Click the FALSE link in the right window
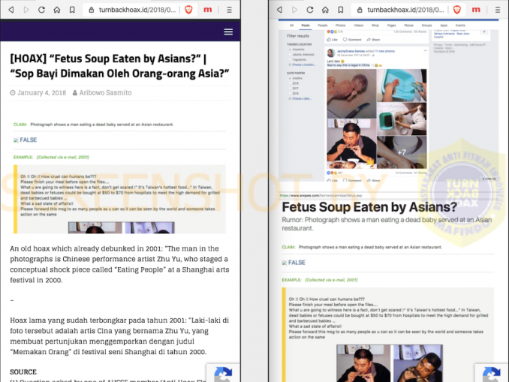 [297, 263]
